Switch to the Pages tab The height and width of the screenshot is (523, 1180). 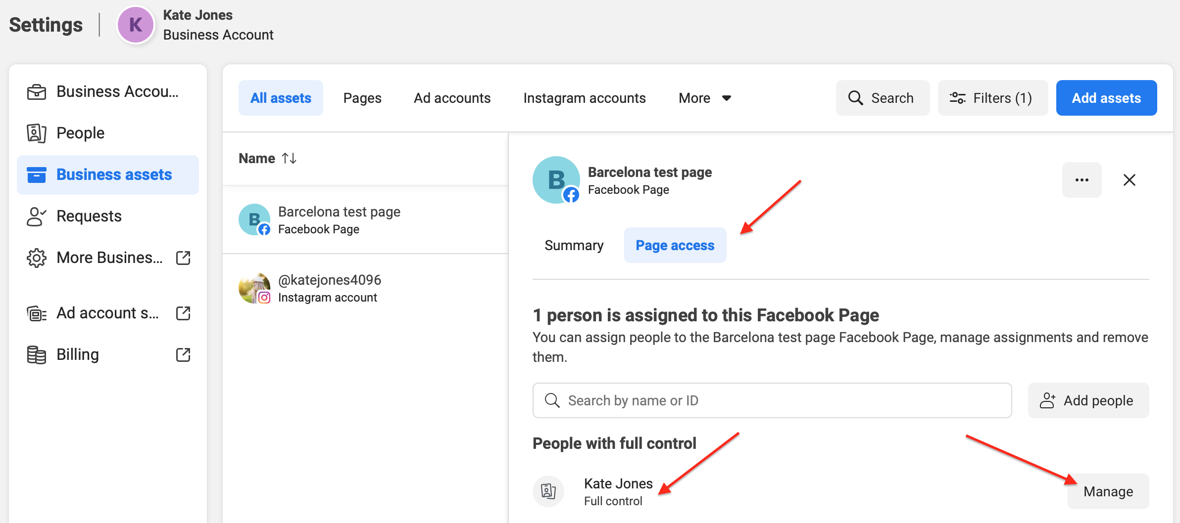tap(362, 98)
